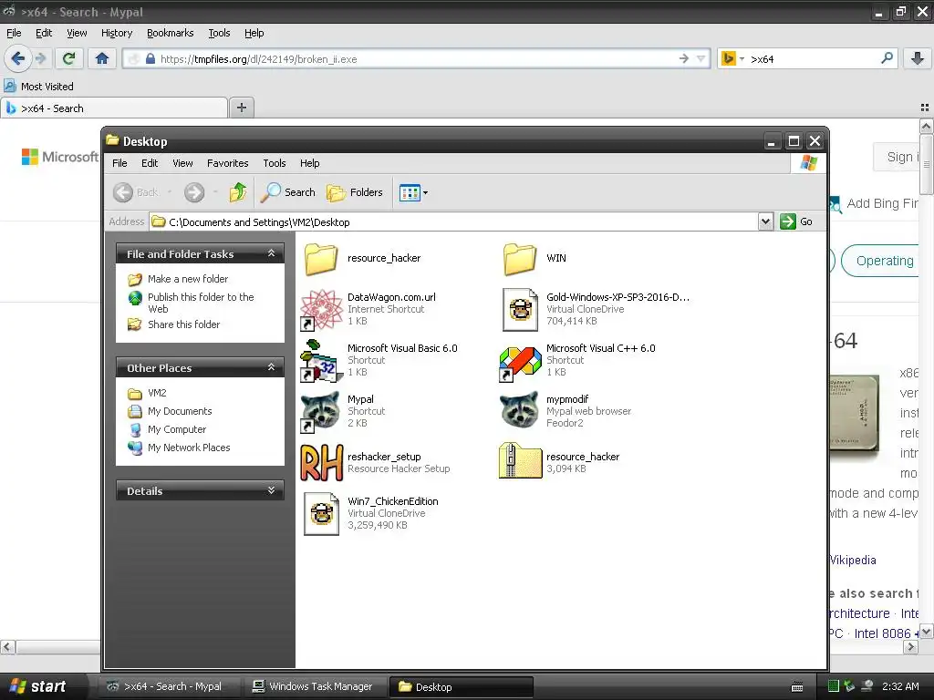Viewport: 934px width, 700px height.
Task: Select Microsoft Visual Basic 6.0 shortcut icon
Action: [x=322, y=361]
